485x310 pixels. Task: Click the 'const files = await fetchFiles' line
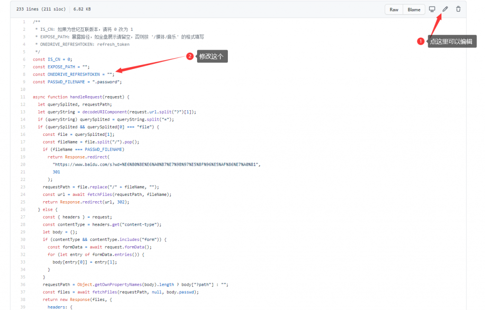(121, 292)
